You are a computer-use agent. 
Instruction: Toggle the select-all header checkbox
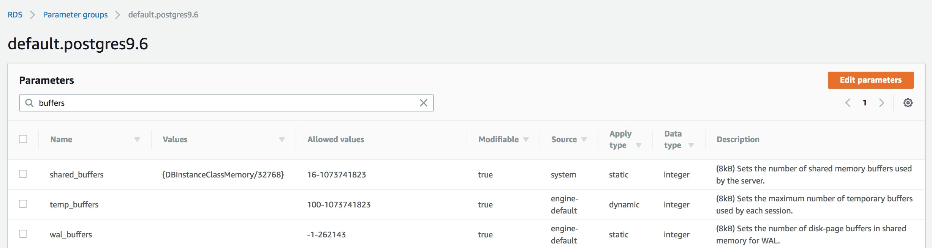23,139
